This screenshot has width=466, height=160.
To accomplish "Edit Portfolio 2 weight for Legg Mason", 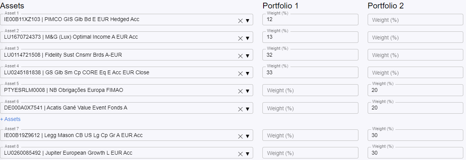I will [415, 136].
